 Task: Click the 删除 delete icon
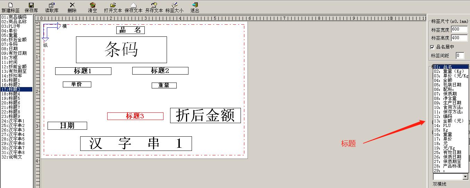tap(72, 5)
